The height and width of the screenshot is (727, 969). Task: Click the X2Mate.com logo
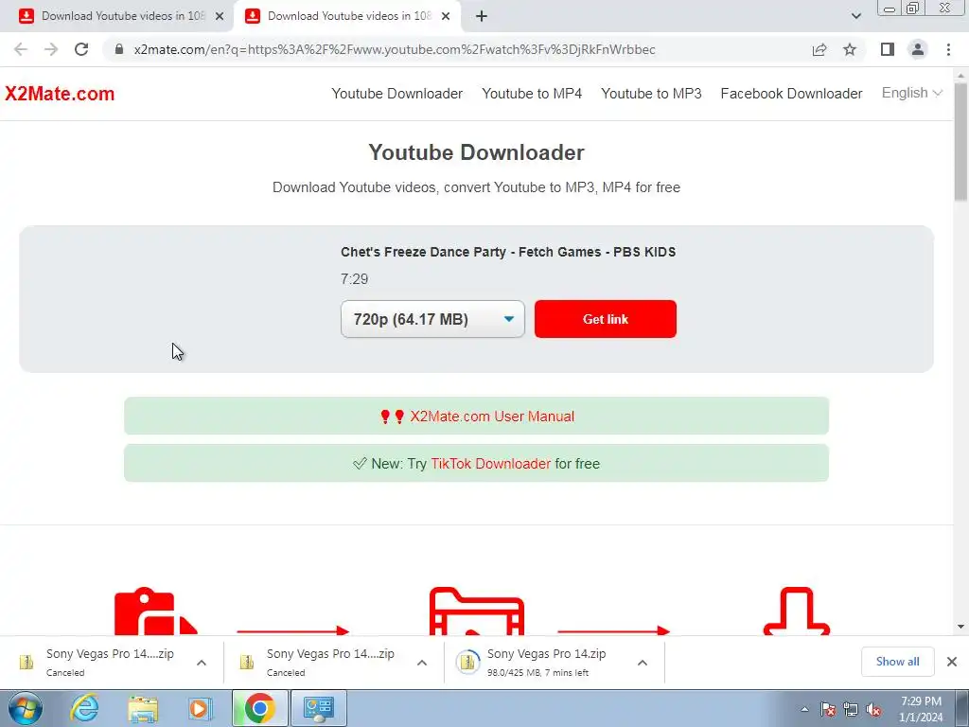pyautogui.click(x=60, y=94)
